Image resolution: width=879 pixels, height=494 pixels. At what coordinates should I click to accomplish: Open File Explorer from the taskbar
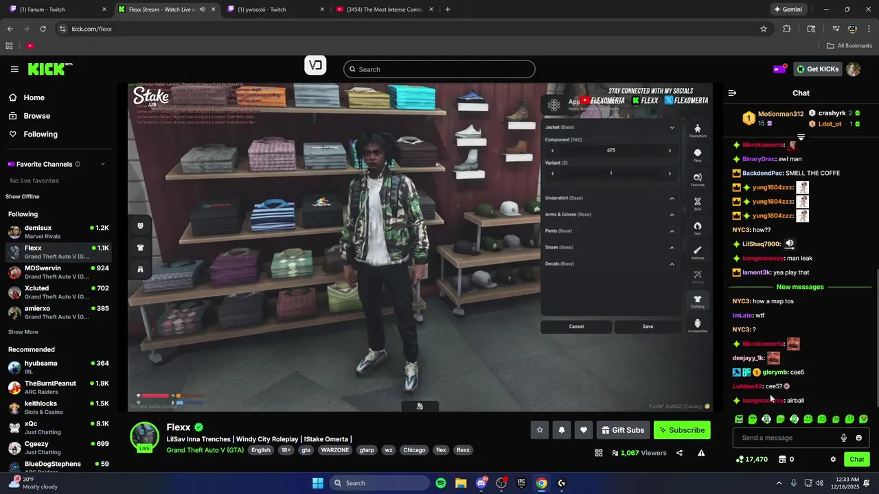pos(461,483)
